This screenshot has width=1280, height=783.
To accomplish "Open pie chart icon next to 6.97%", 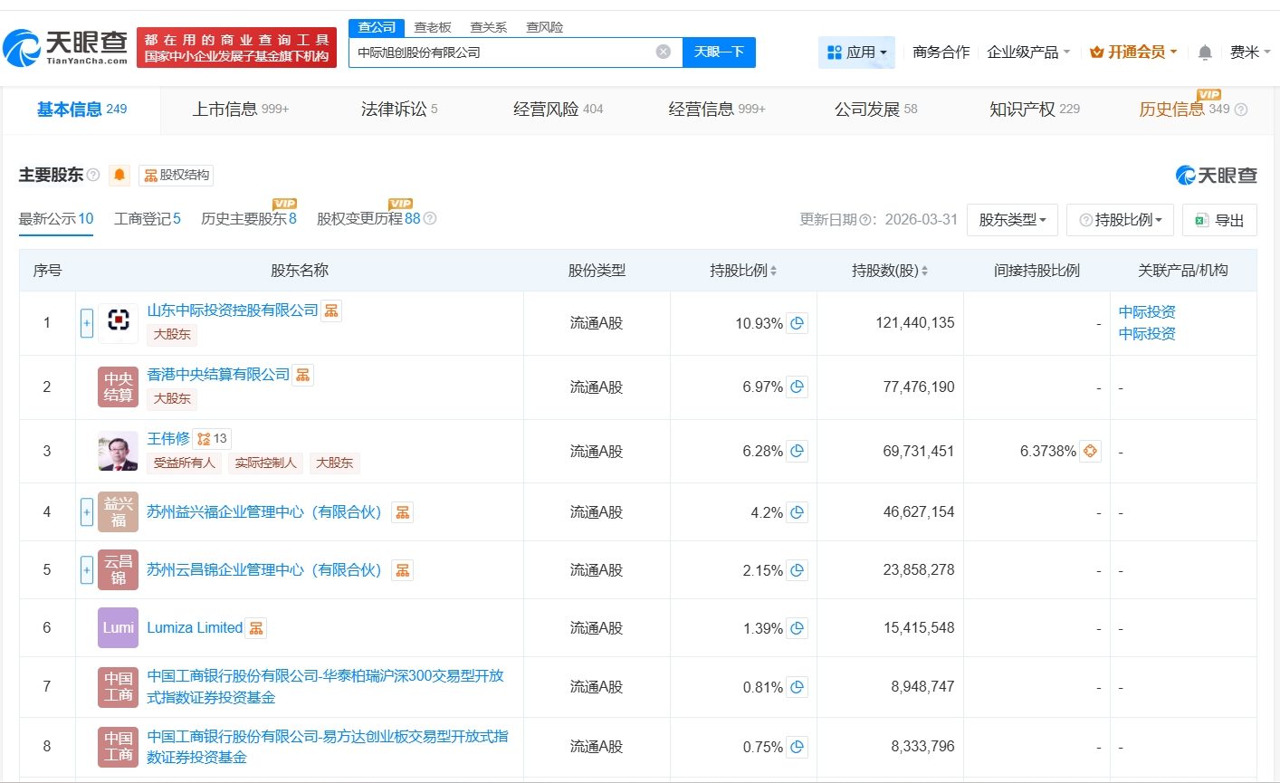I will [797, 387].
